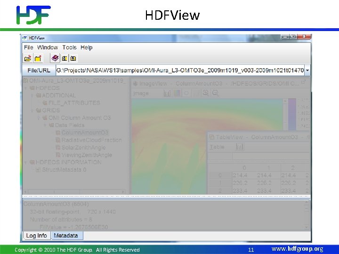Click the File/URL button
Image resolution: width=339 pixels, height=254 pixels.
click(x=39, y=71)
